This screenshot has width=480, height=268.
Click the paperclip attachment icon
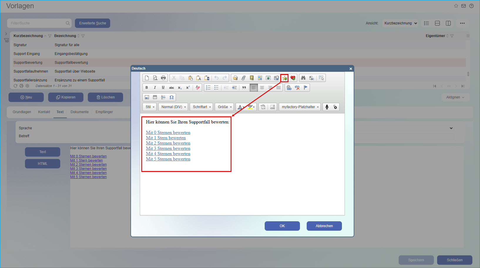(244, 78)
